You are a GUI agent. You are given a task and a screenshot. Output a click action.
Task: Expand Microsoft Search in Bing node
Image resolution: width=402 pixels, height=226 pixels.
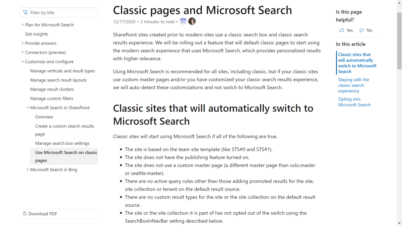click(x=27, y=170)
